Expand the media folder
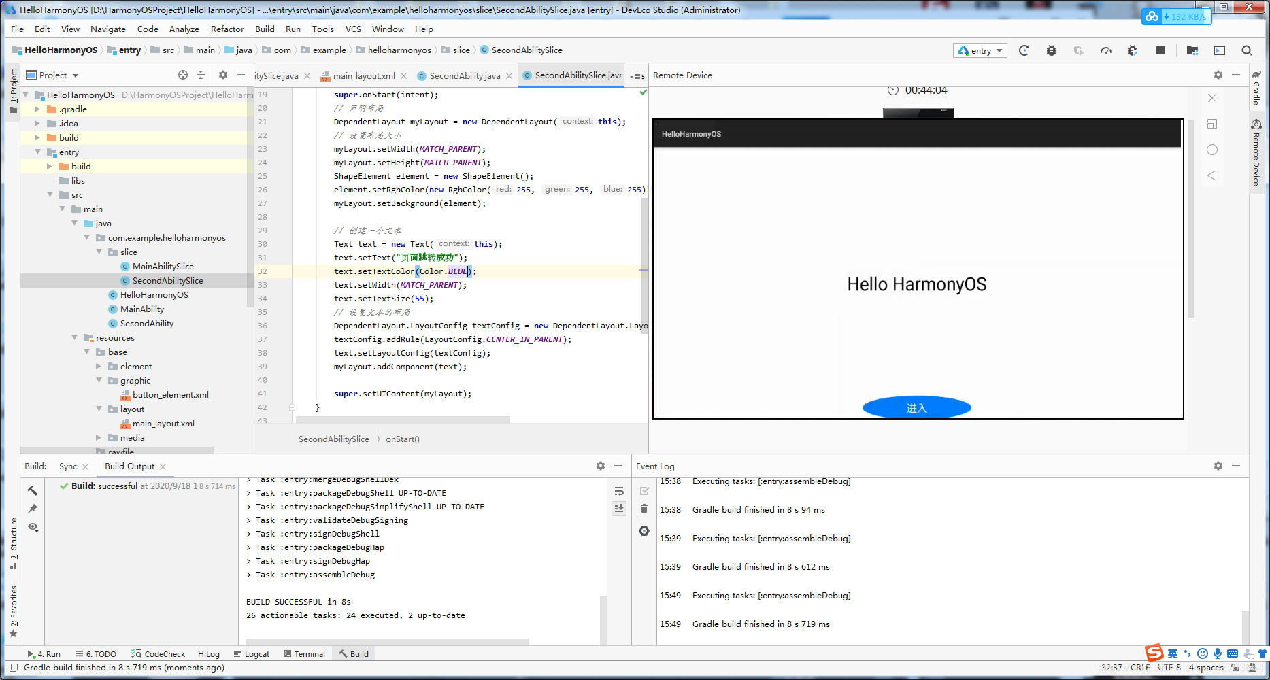This screenshot has width=1270, height=680. pyautogui.click(x=99, y=437)
